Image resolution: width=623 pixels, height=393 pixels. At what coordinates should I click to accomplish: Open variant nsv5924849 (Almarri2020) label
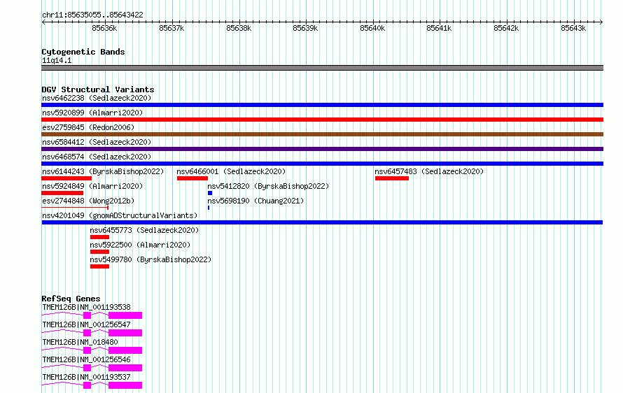(92, 186)
